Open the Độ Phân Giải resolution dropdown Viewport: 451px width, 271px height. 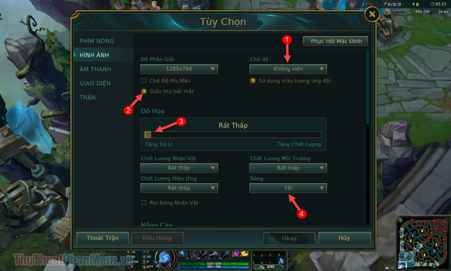pyautogui.click(x=179, y=69)
